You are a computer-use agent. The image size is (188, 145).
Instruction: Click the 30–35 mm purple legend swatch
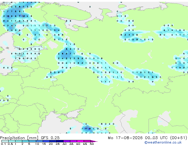tap(66, 141)
